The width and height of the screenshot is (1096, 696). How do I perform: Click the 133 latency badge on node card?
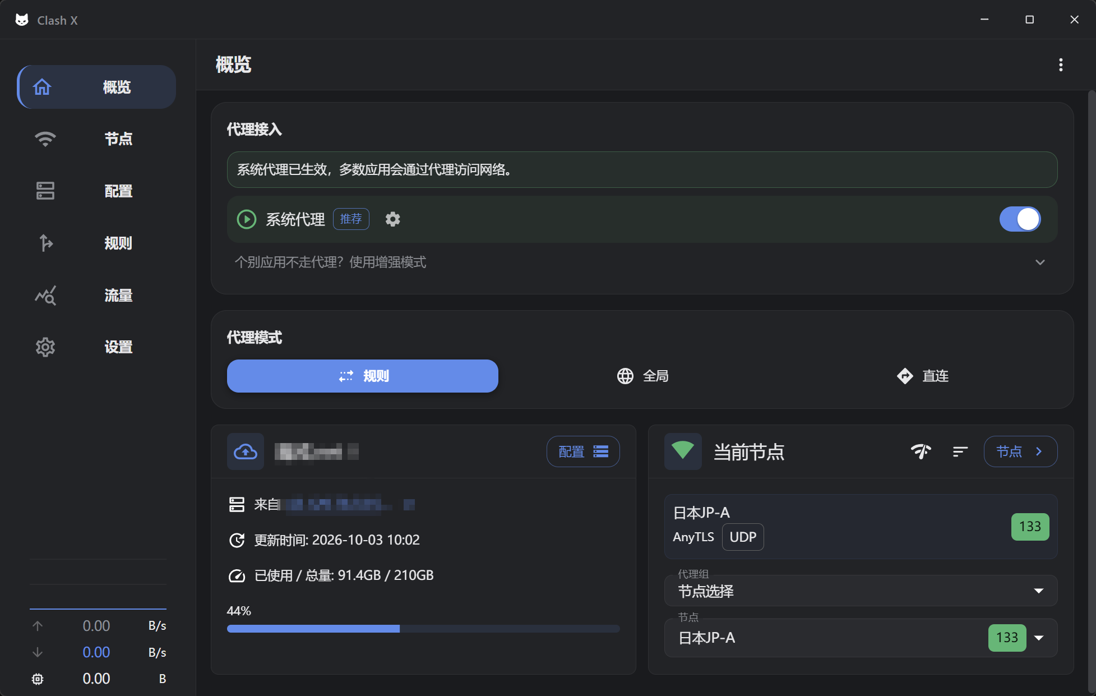(1030, 527)
